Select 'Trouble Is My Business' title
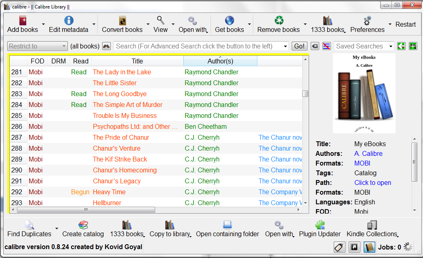Viewport: 423px width, 258px height. point(124,115)
